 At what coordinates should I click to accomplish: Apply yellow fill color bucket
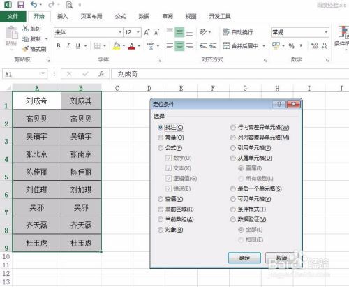point(117,46)
